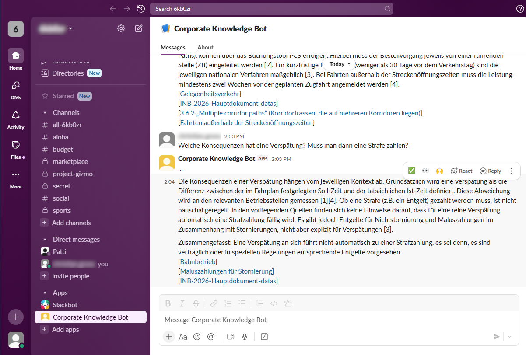Screen dimensions: 526x355
Task: Toggle the Aa formatting toolbar visibility
Action: 183,337
